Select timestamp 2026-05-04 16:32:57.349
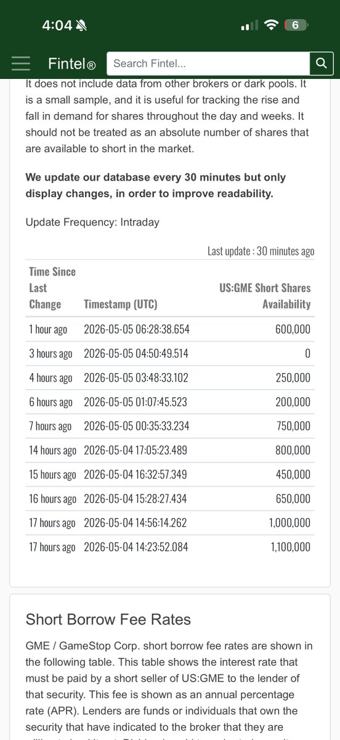Viewport: 340px width, 740px height. [x=136, y=474]
